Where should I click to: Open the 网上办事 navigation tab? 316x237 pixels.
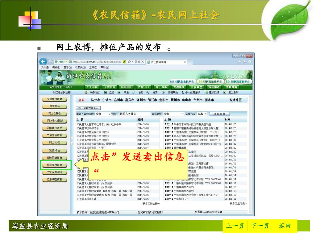[161, 87]
